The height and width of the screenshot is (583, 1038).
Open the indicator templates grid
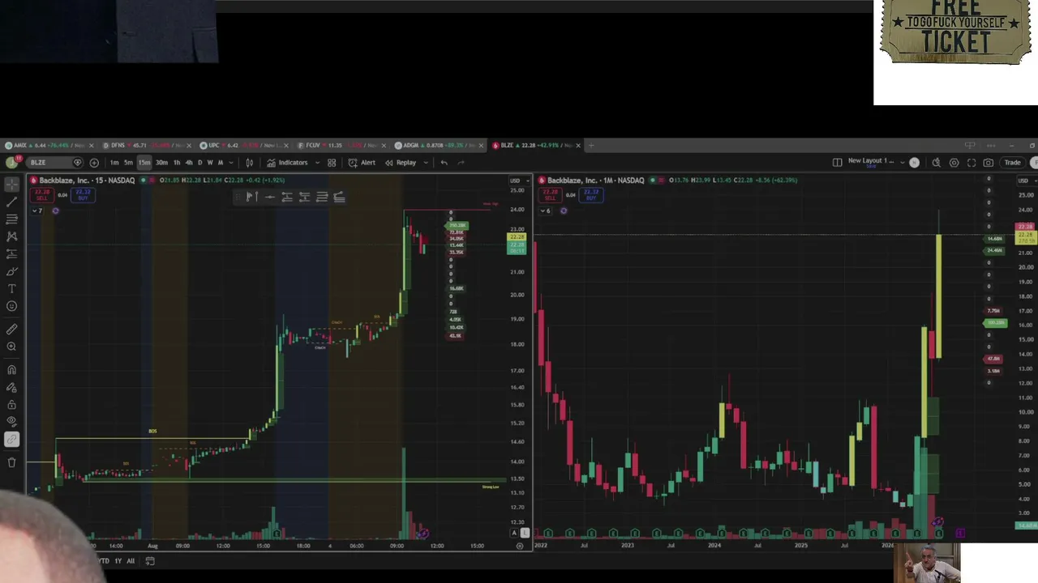[332, 163]
